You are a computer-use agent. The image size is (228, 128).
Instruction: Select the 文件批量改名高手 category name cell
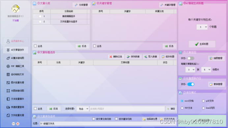(69, 22)
